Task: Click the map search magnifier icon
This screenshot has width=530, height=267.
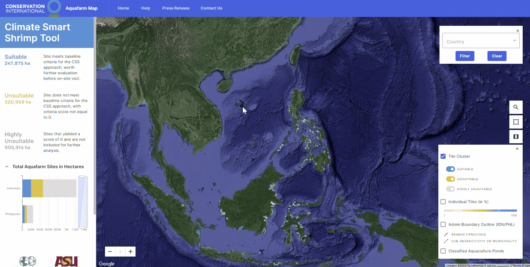Action: pos(516,107)
